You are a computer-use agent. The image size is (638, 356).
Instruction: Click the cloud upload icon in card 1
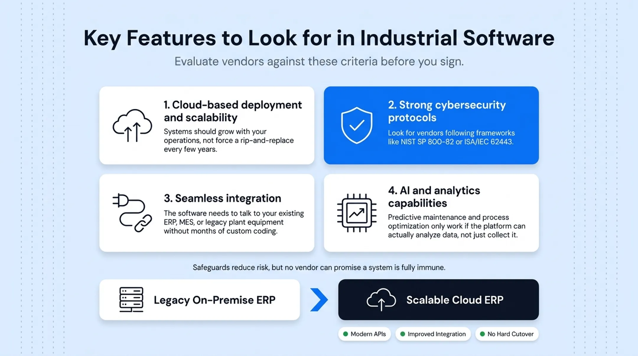132,125
